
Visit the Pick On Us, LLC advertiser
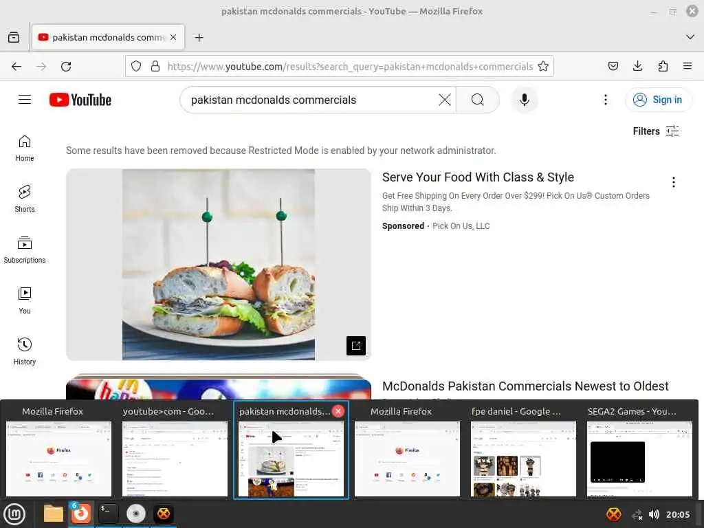coord(461,225)
